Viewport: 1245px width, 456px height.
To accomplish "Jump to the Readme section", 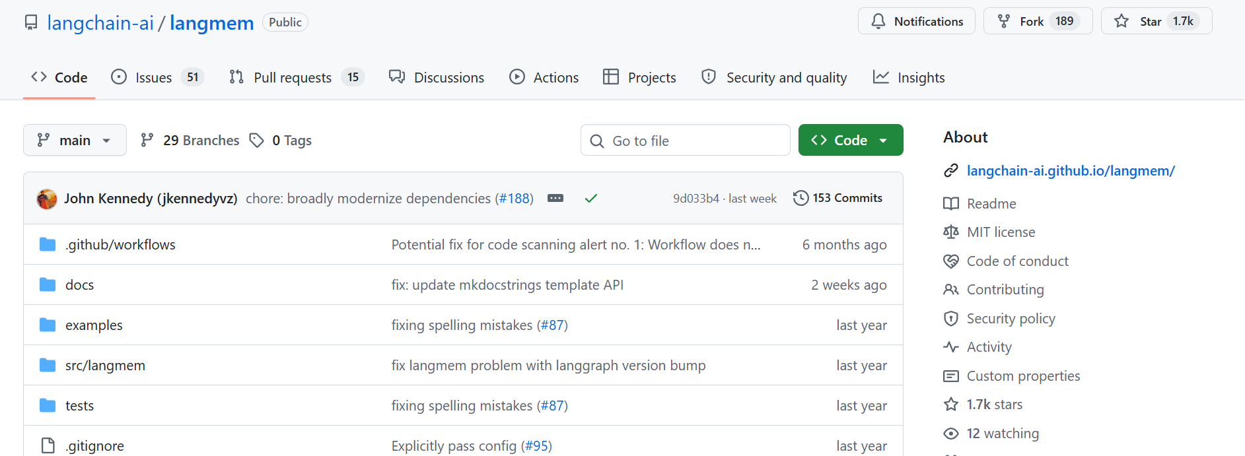I will pos(980,204).
